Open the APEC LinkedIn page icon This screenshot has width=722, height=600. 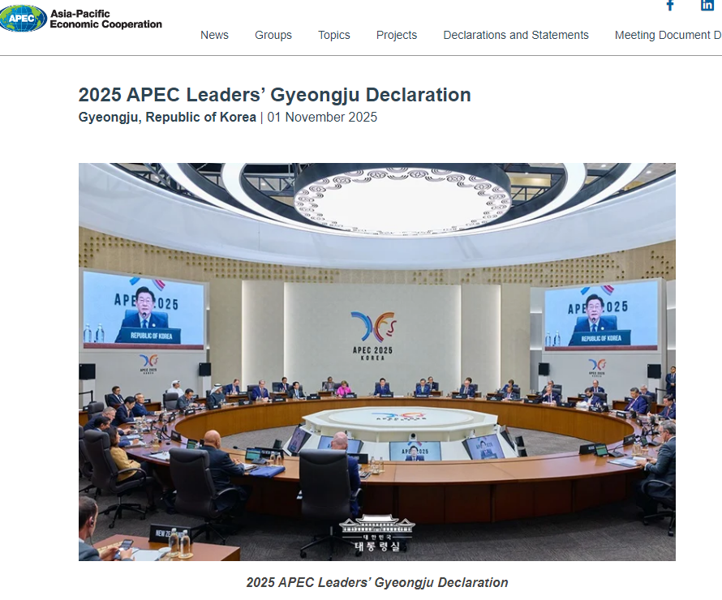click(x=707, y=5)
